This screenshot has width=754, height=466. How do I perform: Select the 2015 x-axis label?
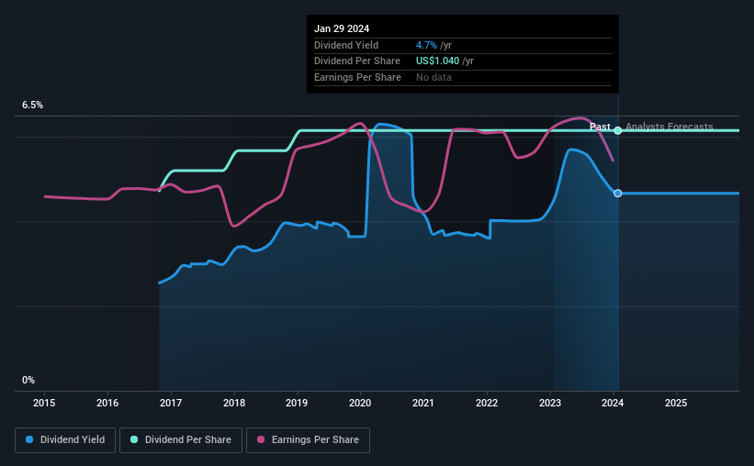[x=44, y=403]
